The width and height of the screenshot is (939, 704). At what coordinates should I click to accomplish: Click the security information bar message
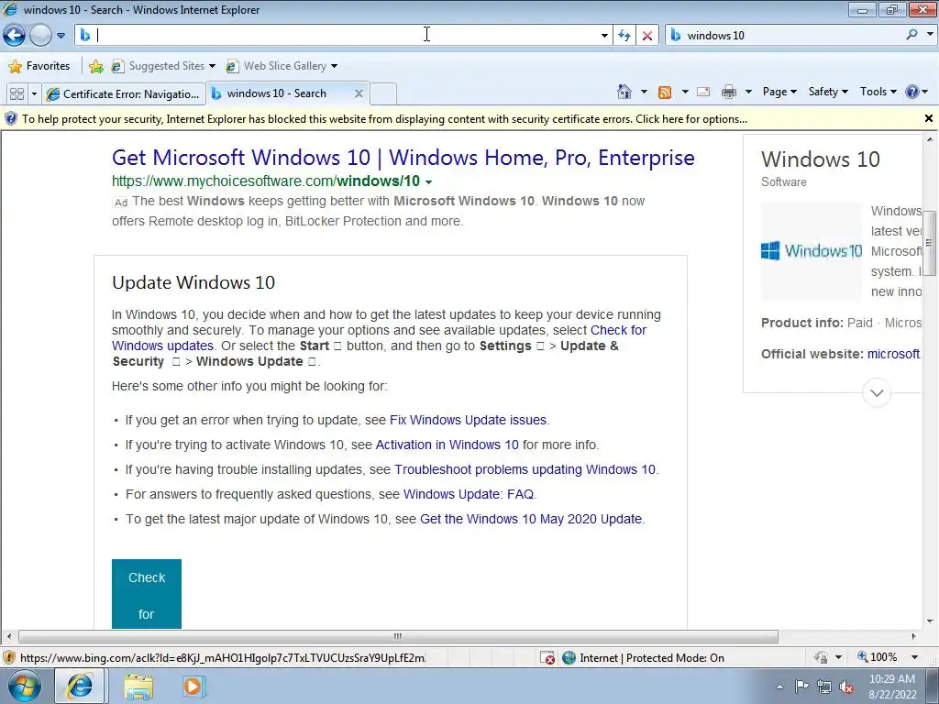click(384, 119)
